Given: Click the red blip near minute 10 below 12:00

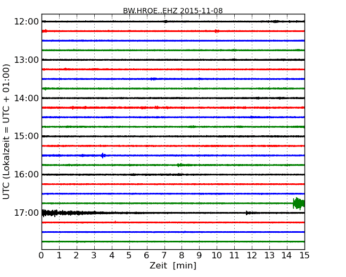Looking at the screenshot, I should coord(217,31).
